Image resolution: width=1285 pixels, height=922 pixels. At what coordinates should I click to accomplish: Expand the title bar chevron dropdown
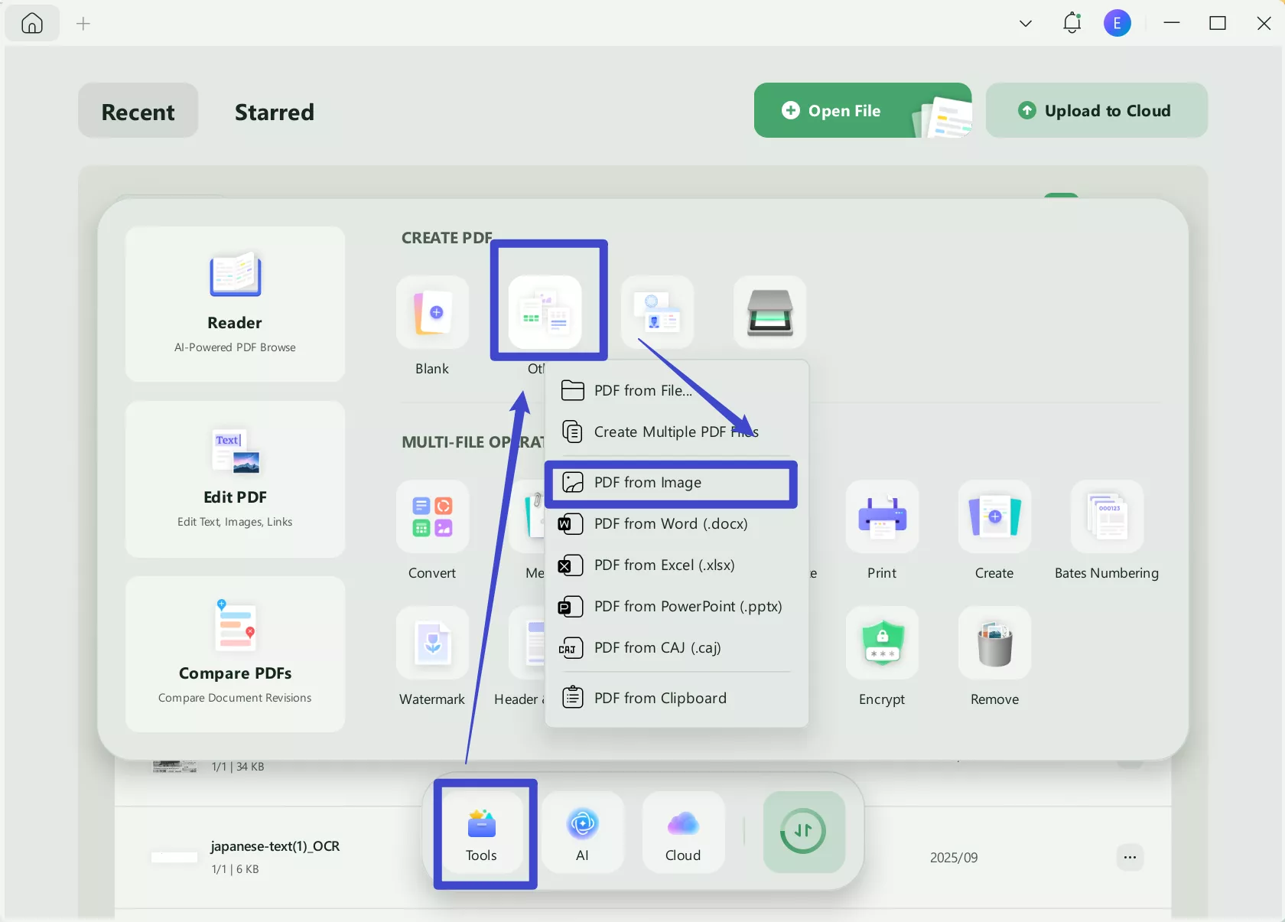(1024, 24)
